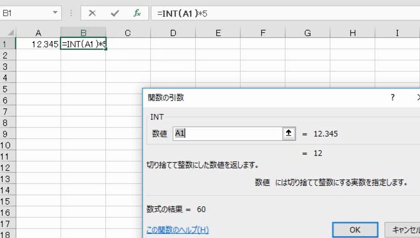
Task: Select cell A1 containing 12.345
Action: pos(38,43)
